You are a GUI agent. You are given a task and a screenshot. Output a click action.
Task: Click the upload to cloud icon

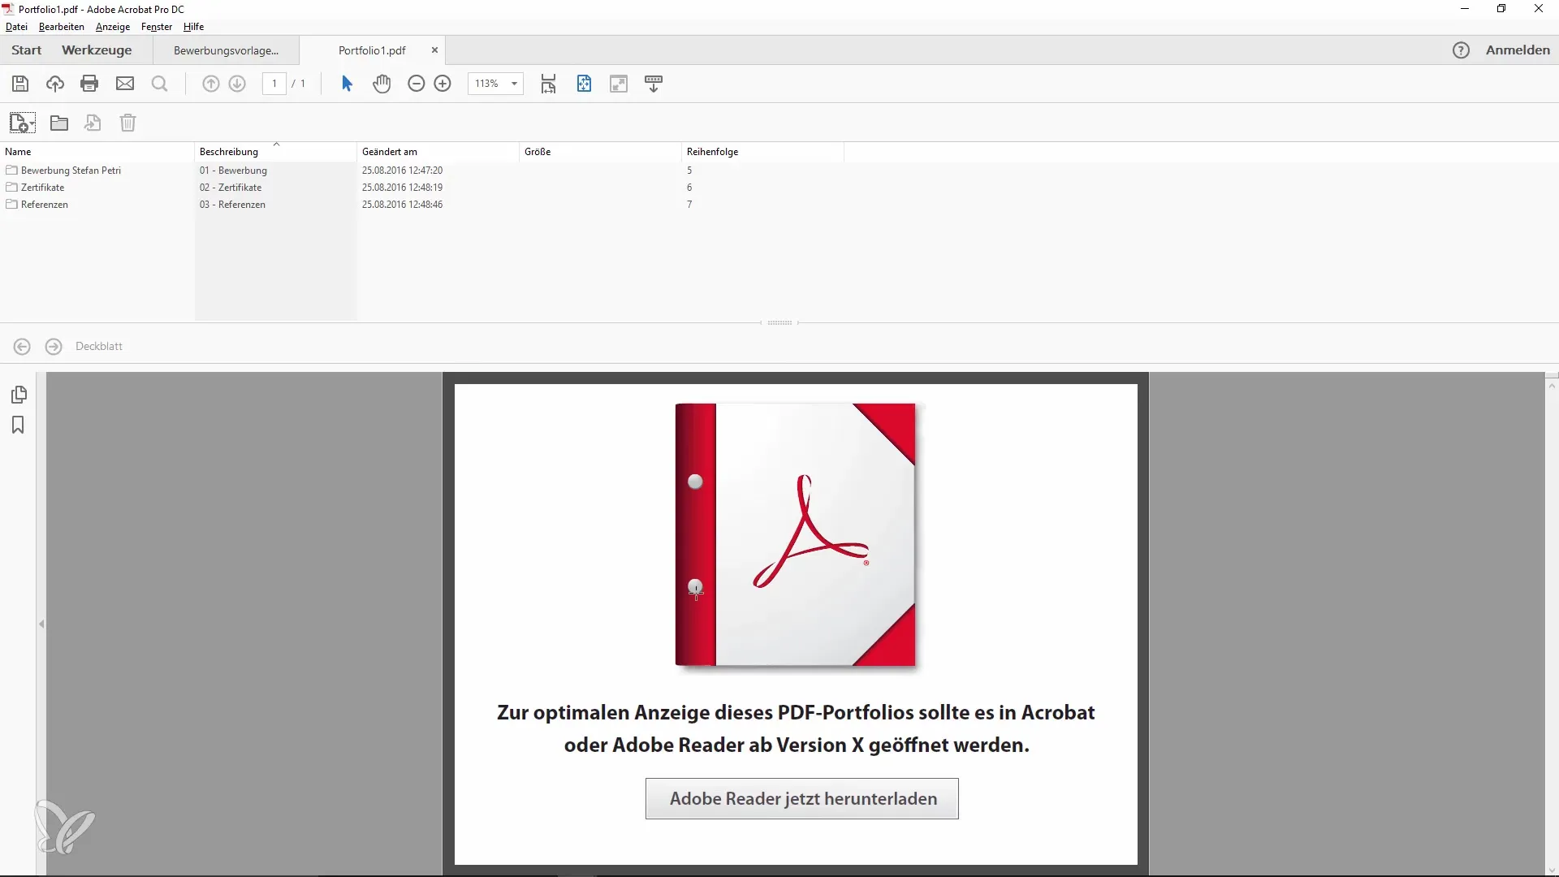[54, 84]
